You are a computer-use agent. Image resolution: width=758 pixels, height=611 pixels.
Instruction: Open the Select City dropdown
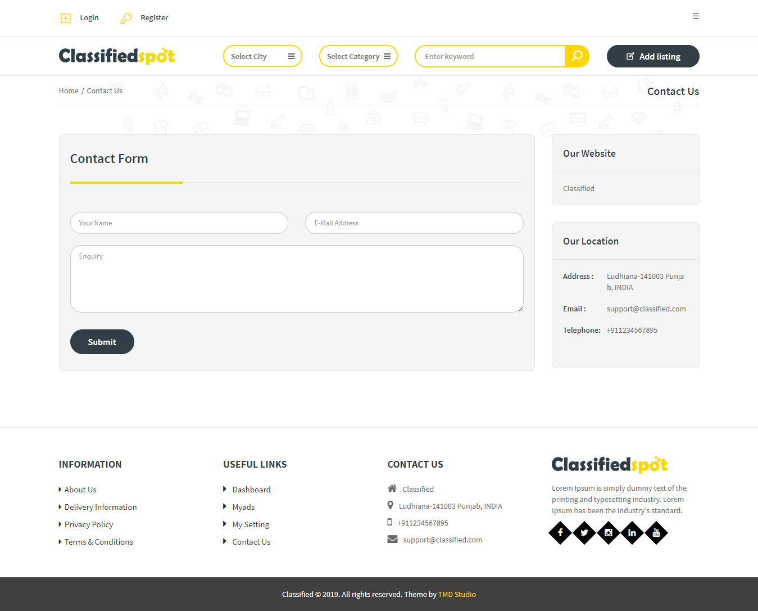point(262,56)
